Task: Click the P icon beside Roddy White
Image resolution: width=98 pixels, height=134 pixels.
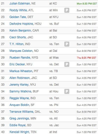Action: [x=67, y=10]
